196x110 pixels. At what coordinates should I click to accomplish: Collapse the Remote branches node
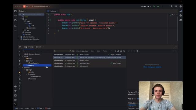(x=23, y=68)
